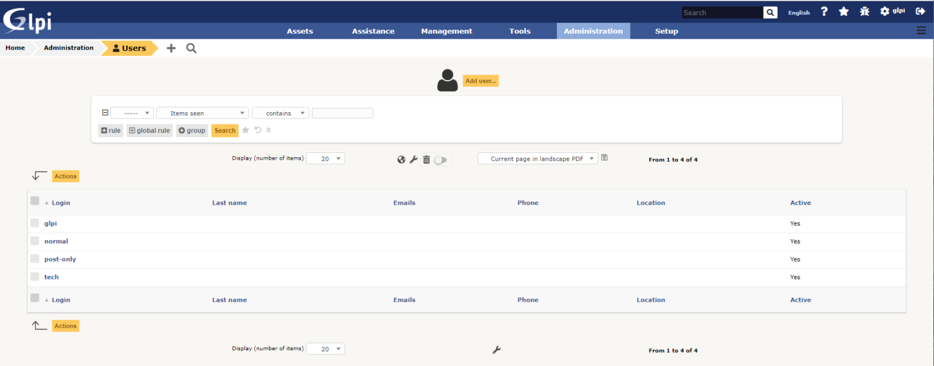This screenshot has height=366, width=934.
Task: Open the Setup menu
Action: [x=666, y=31]
